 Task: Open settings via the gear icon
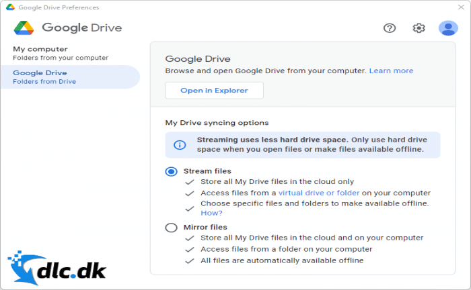(419, 28)
